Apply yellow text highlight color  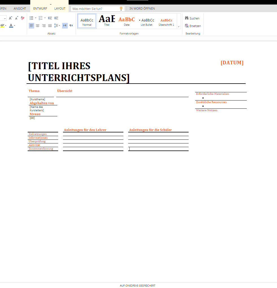(x=2, y=25)
